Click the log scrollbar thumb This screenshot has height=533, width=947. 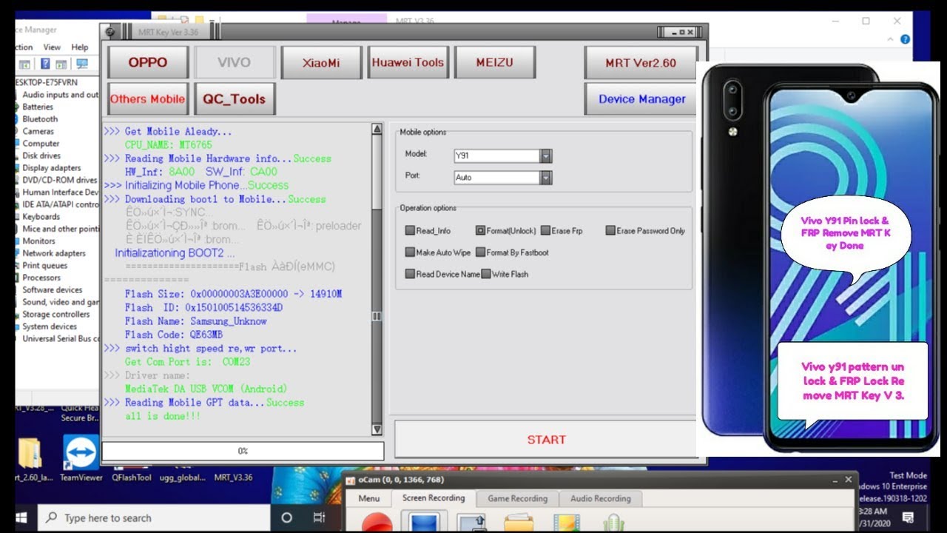377,316
